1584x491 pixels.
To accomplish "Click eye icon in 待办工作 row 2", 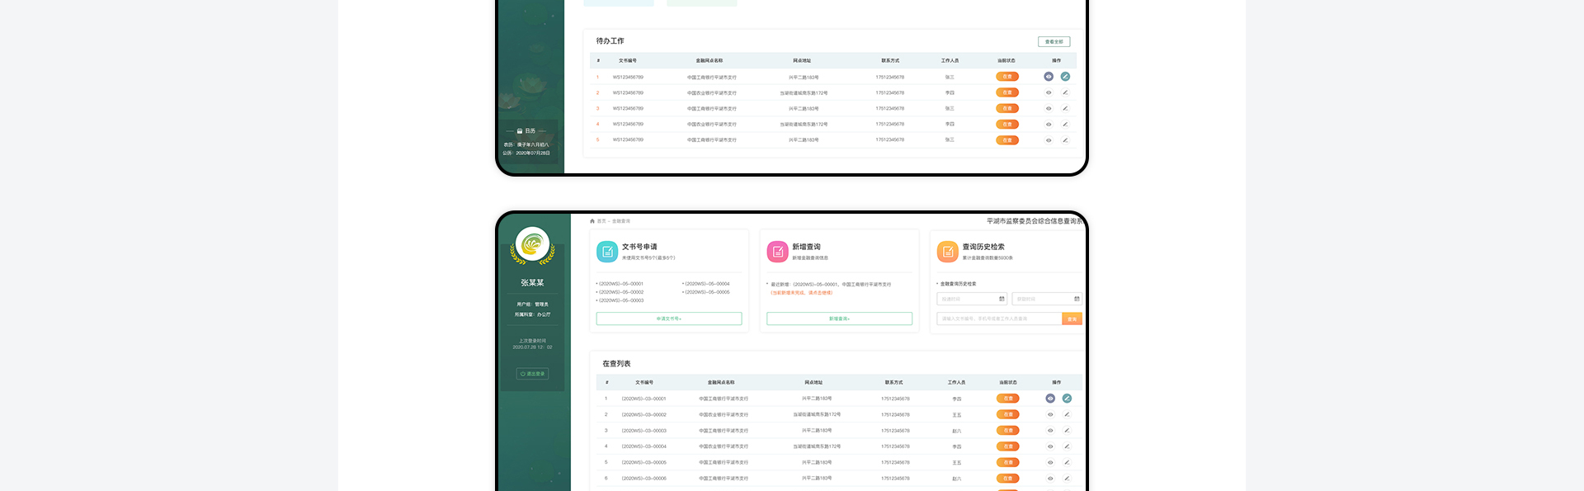I will [x=1049, y=92].
